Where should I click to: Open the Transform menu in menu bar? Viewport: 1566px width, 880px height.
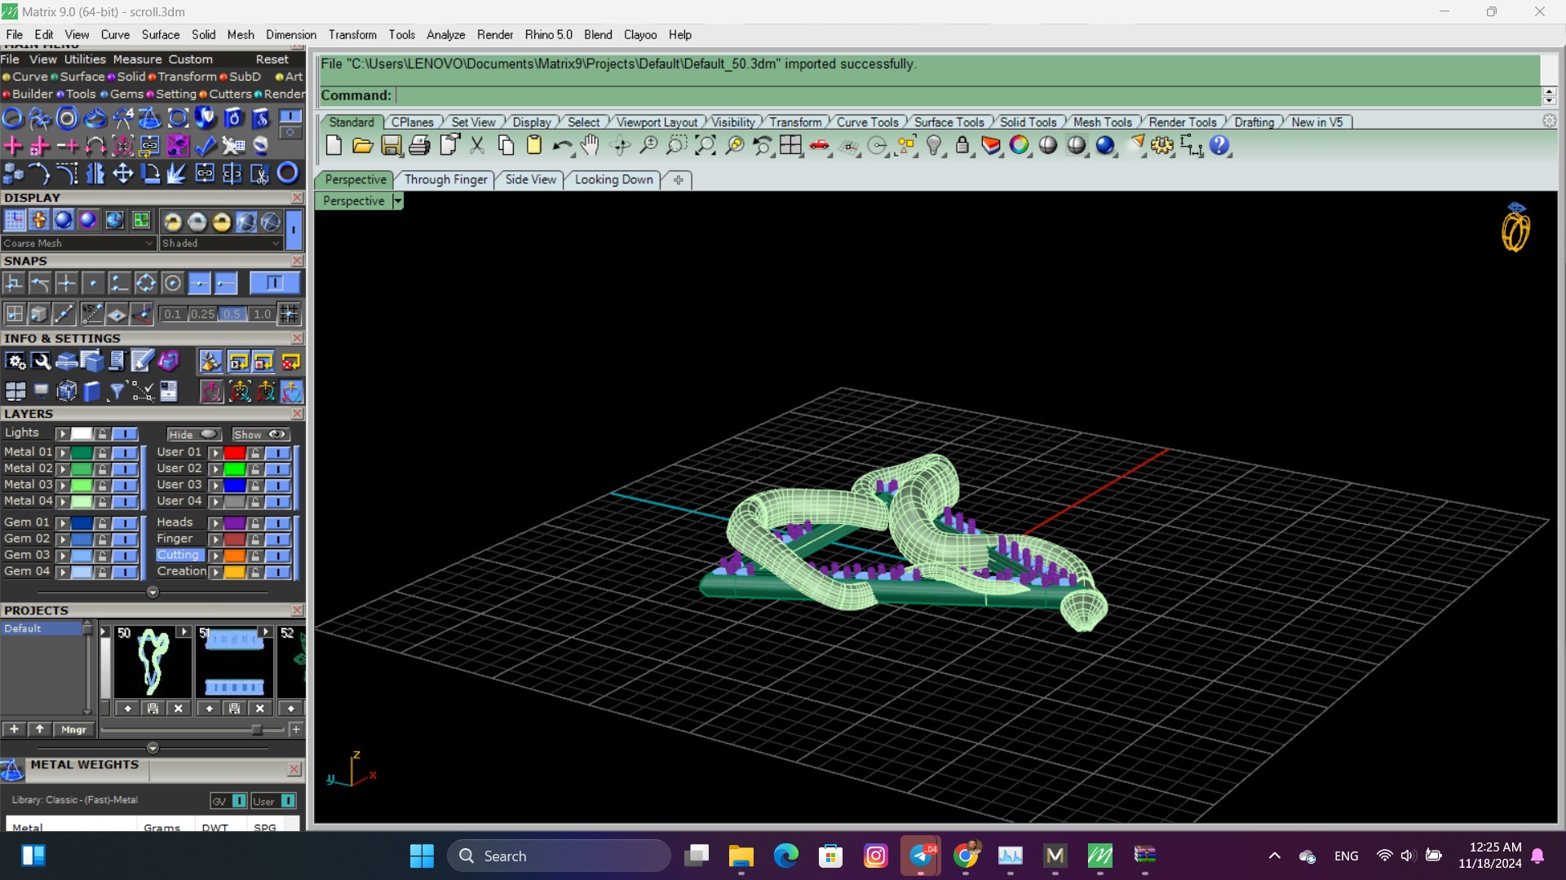352,34
